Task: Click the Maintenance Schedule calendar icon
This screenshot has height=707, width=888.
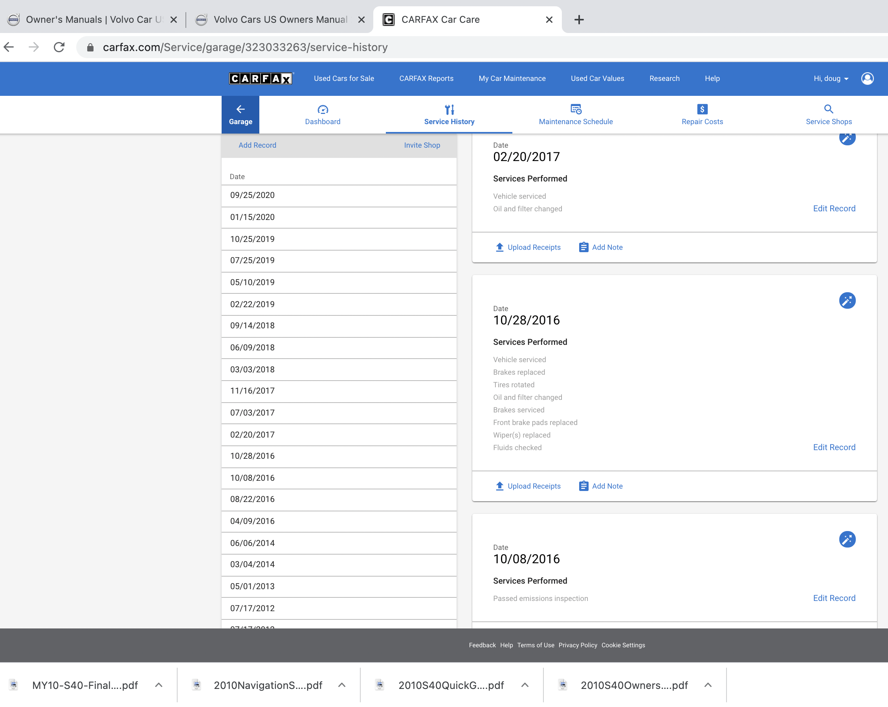Action: click(x=576, y=109)
